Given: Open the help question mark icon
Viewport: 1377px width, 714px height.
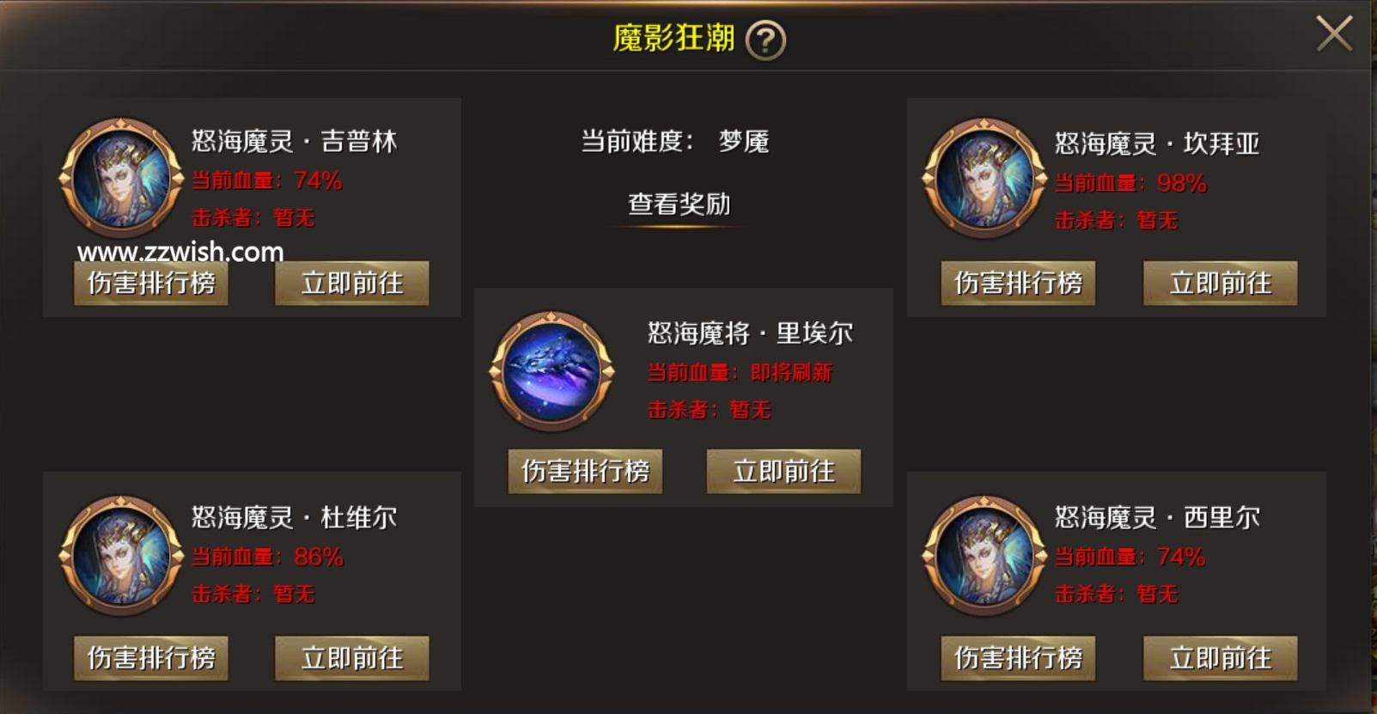Looking at the screenshot, I should point(765,40).
